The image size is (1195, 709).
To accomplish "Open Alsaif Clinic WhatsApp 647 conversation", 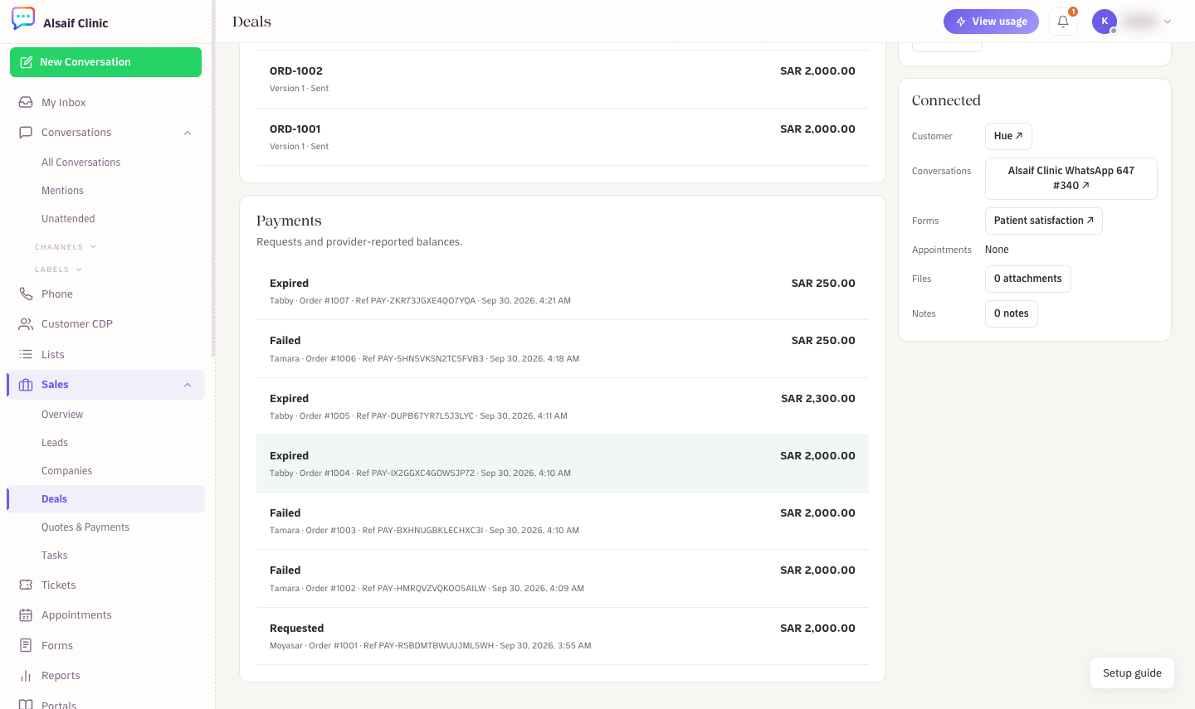I will point(1071,178).
